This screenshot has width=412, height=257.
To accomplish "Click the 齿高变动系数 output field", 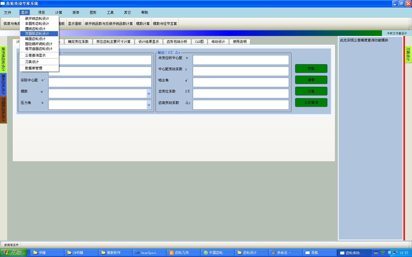I will 241,105.
